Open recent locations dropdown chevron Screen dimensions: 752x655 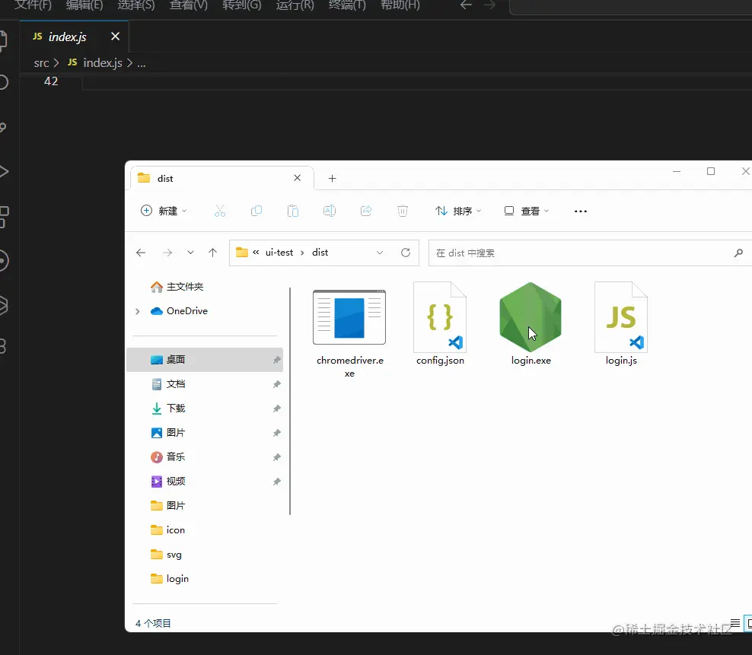(190, 253)
